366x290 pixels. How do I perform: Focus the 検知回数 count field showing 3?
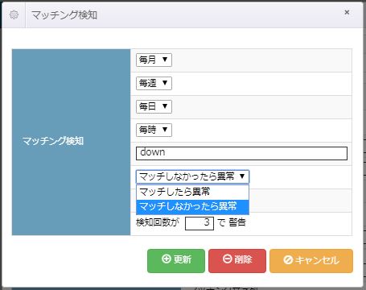pyautogui.click(x=199, y=223)
